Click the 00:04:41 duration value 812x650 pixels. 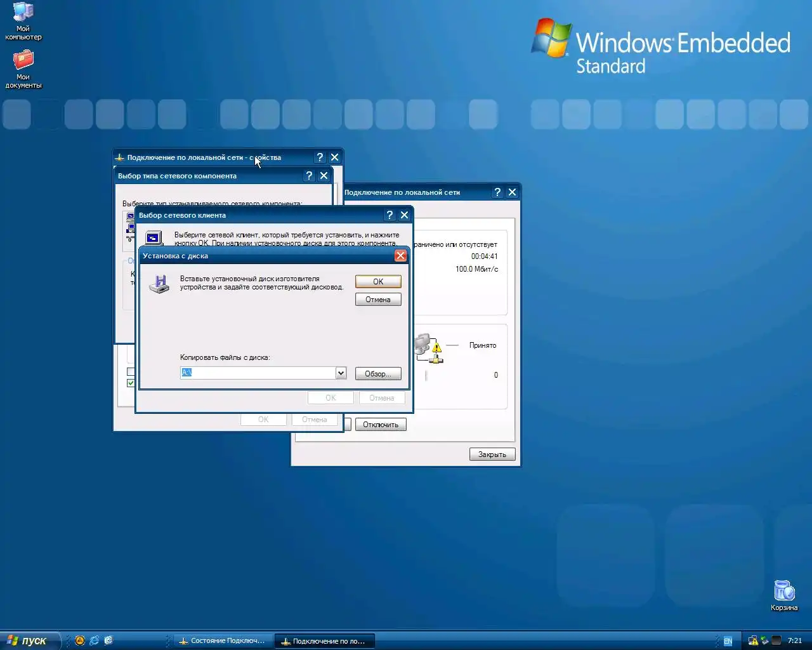tap(485, 256)
